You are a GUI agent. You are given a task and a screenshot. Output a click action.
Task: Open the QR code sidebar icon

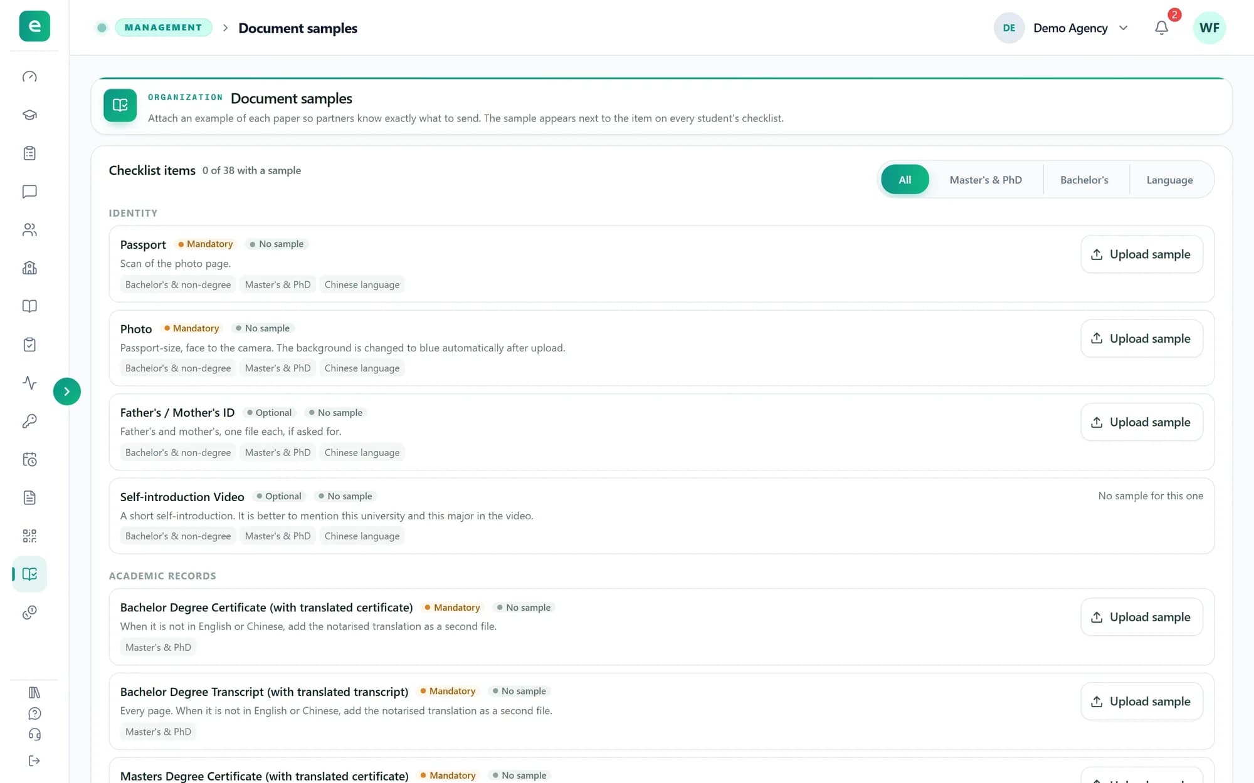pyautogui.click(x=29, y=536)
